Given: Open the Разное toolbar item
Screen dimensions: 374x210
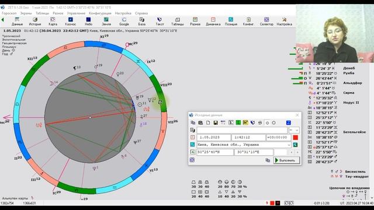Looking at the screenshot, I should 195,21.
